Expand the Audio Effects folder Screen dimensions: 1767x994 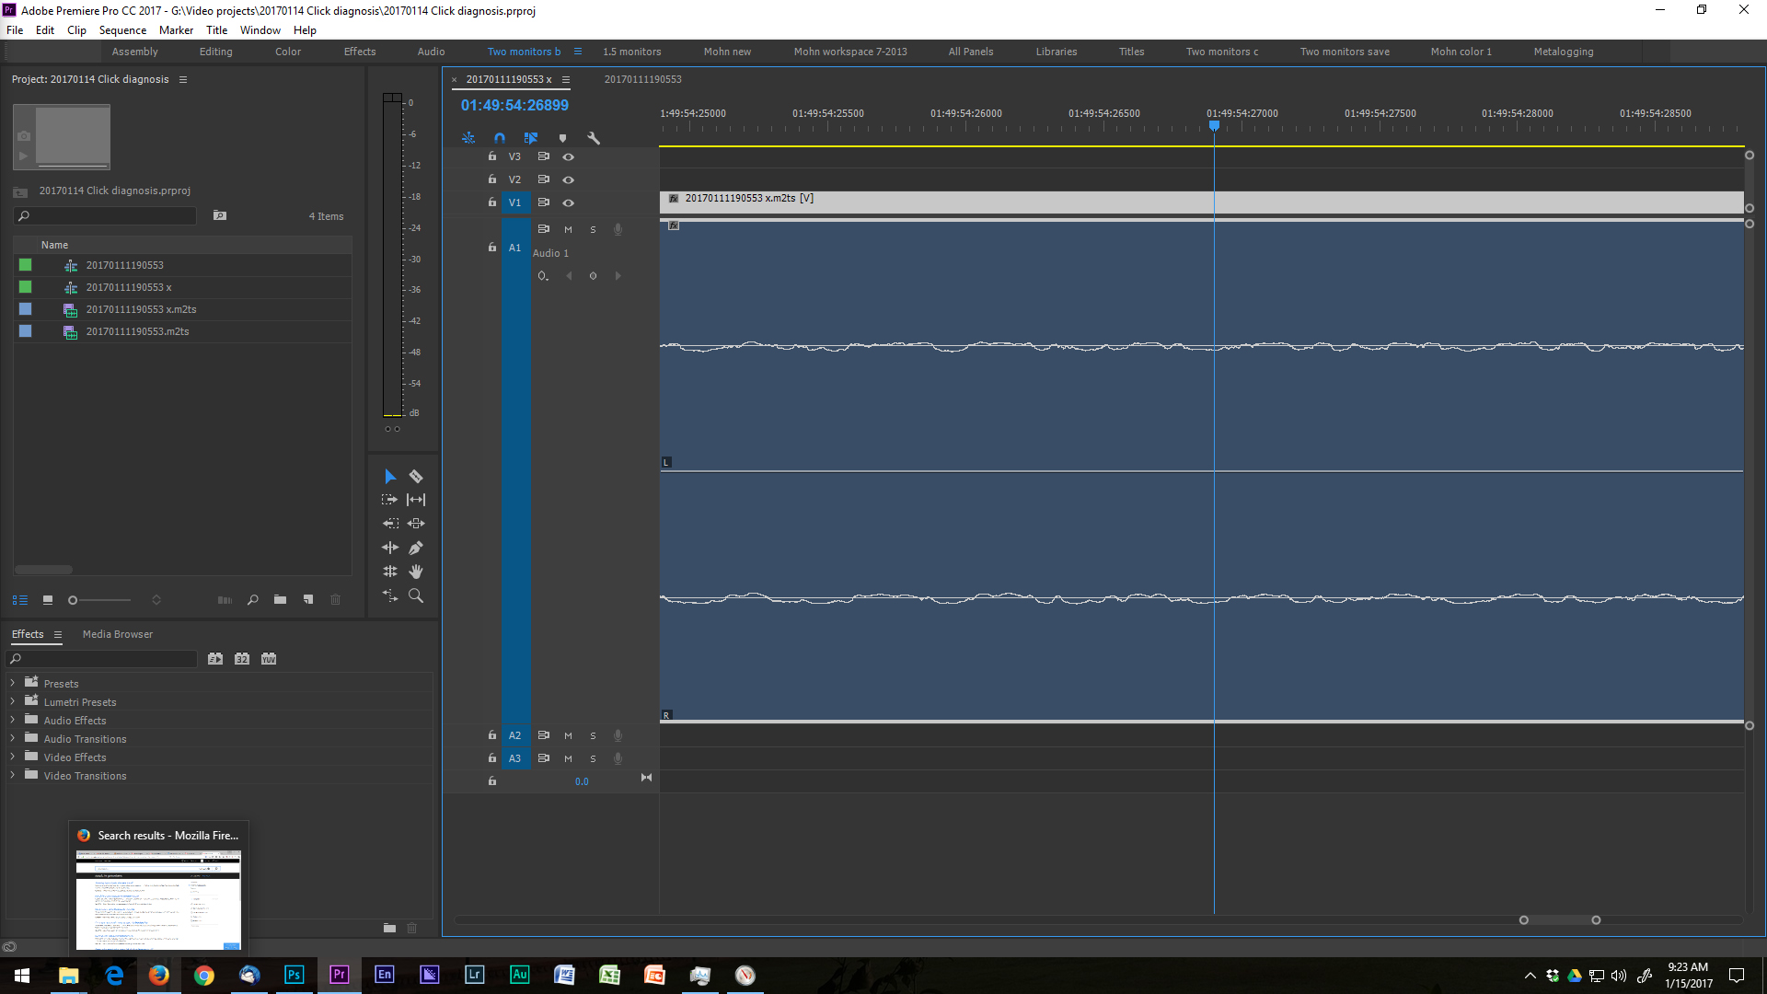14,720
